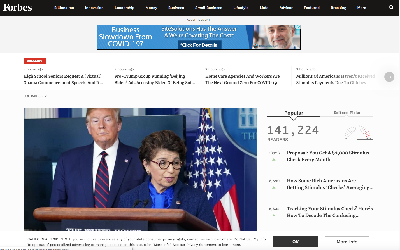Switch to the Editors' Picks tab

click(347, 113)
